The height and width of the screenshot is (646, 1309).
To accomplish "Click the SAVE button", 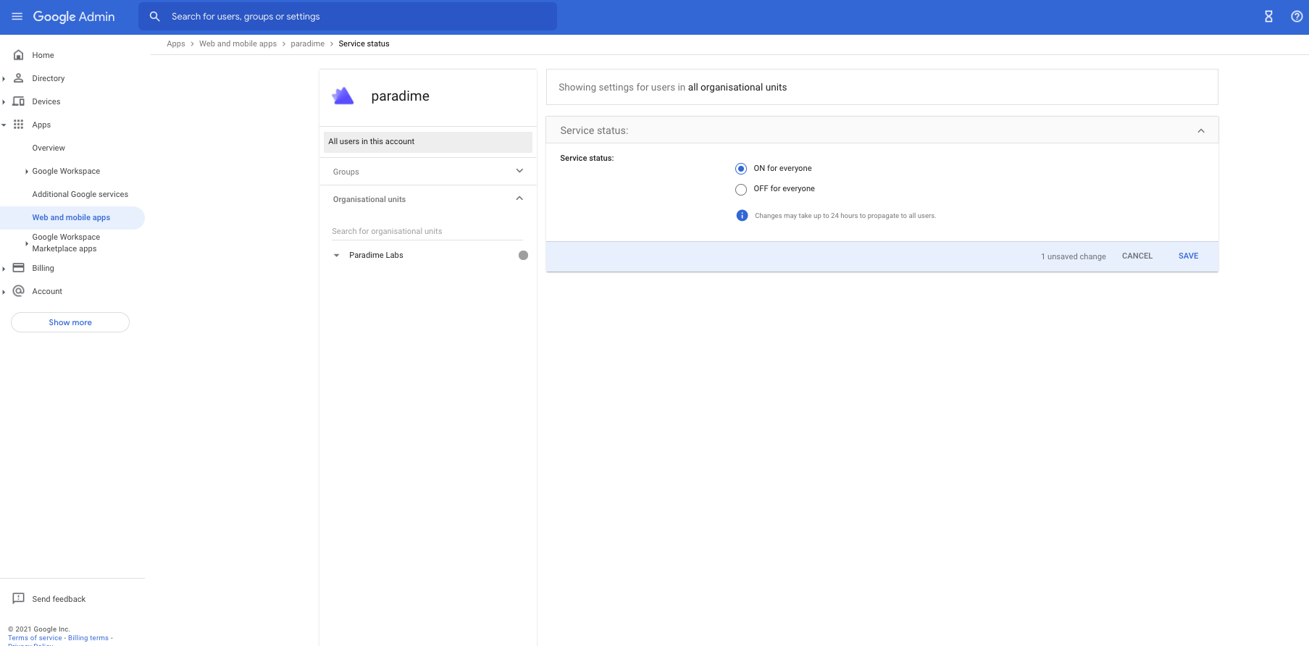I will coord(1188,256).
